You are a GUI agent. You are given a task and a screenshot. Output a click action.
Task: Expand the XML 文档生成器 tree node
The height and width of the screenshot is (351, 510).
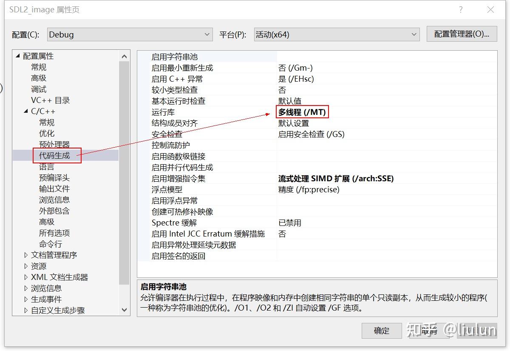tap(26, 277)
